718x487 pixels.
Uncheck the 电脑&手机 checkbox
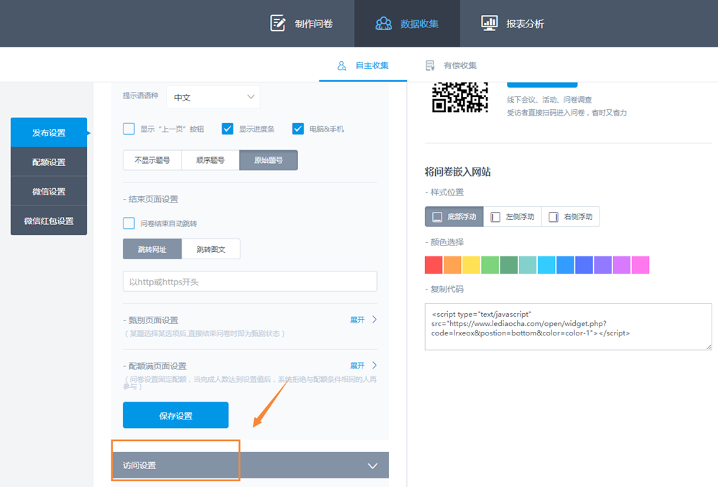[298, 129]
